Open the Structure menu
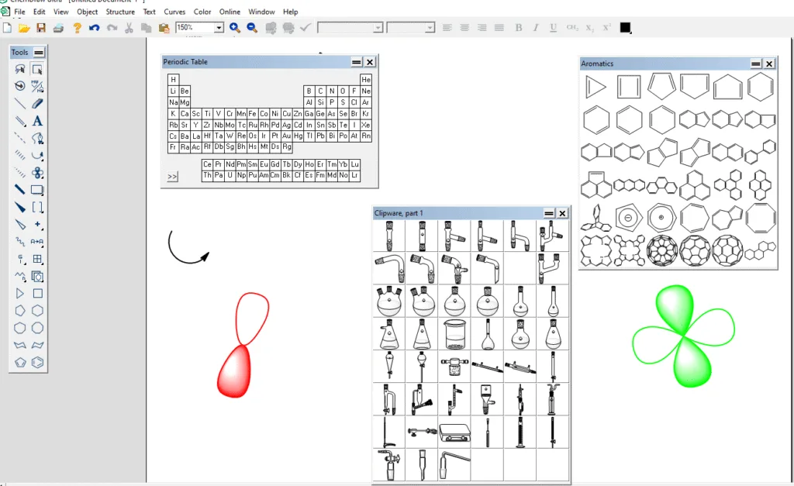Screen dimensions: 794x486 pyautogui.click(x=120, y=12)
